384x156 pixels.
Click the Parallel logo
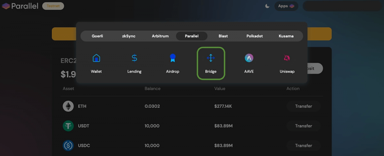[x=20, y=6]
